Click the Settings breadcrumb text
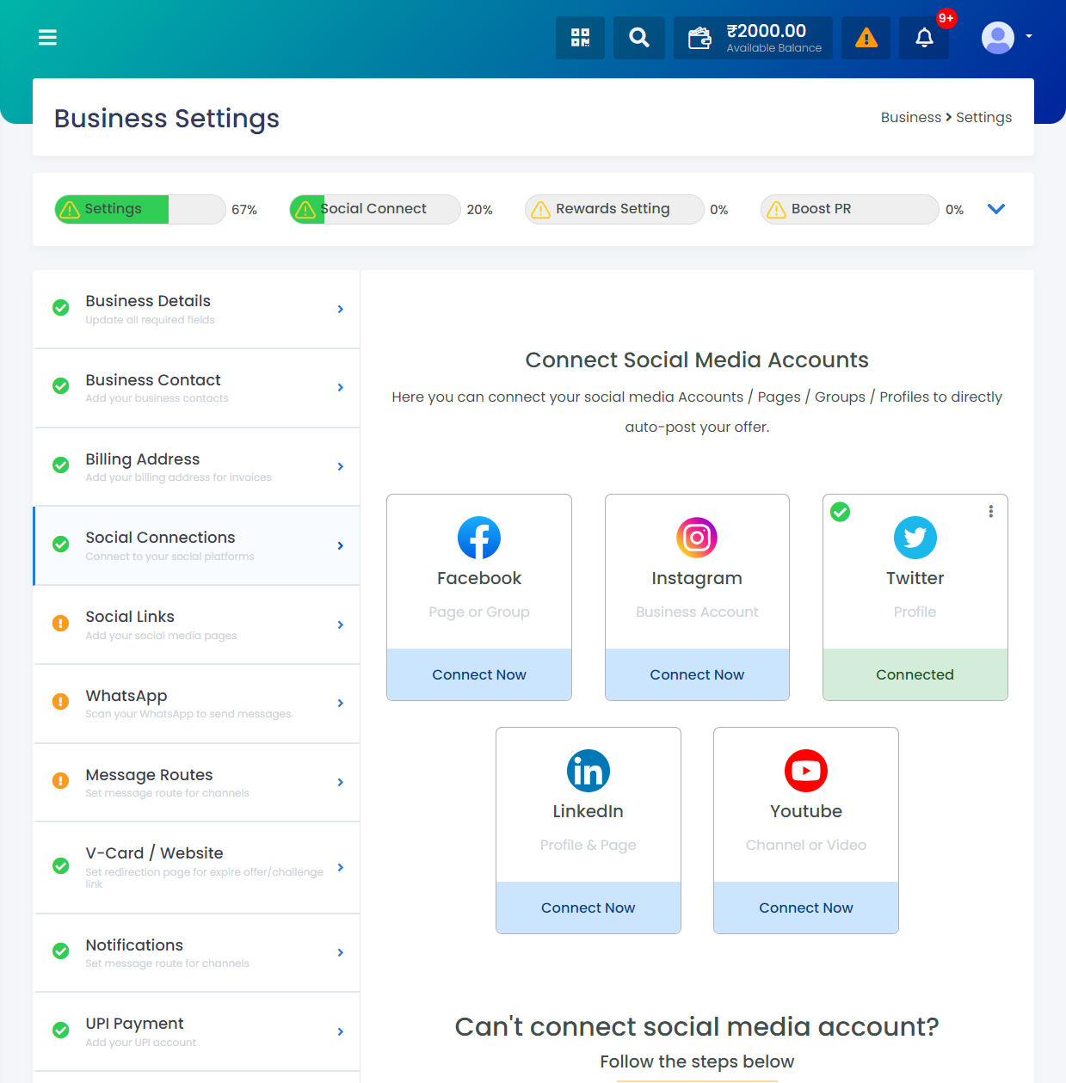Viewport: 1066px width, 1083px height. coord(984,117)
